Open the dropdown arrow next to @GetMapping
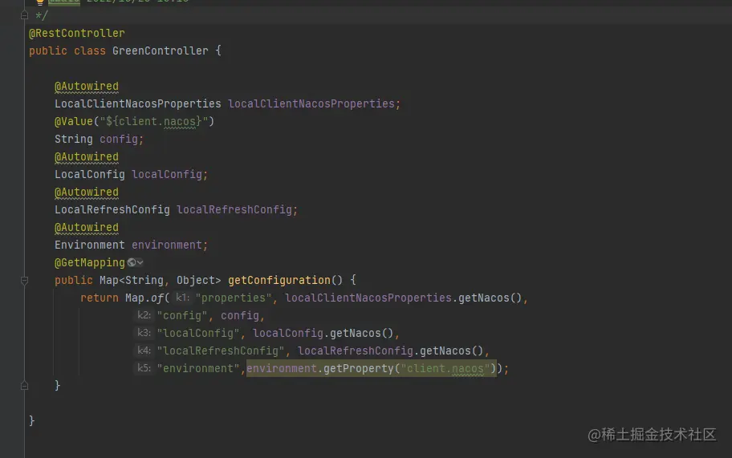732x458 pixels. 140,262
